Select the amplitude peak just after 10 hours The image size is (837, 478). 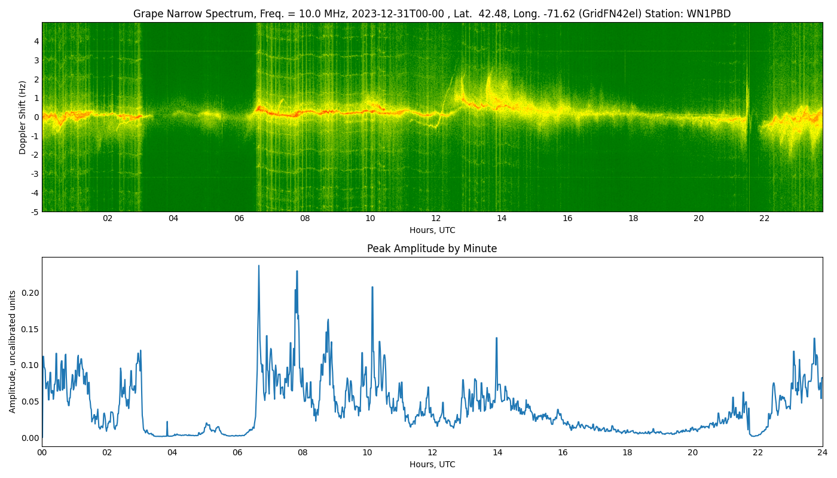pyautogui.click(x=372, y=288)
